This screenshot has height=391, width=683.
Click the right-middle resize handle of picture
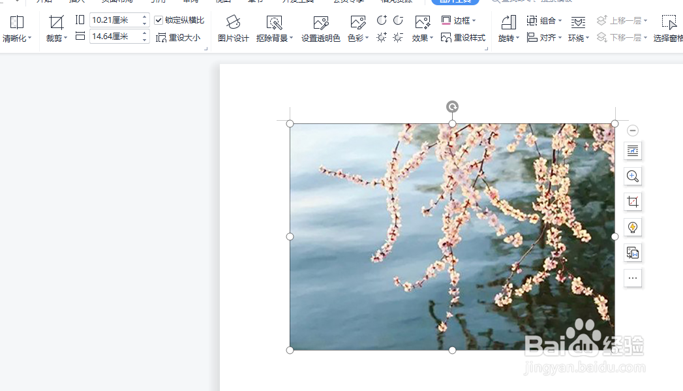click(x=615, y=237)
